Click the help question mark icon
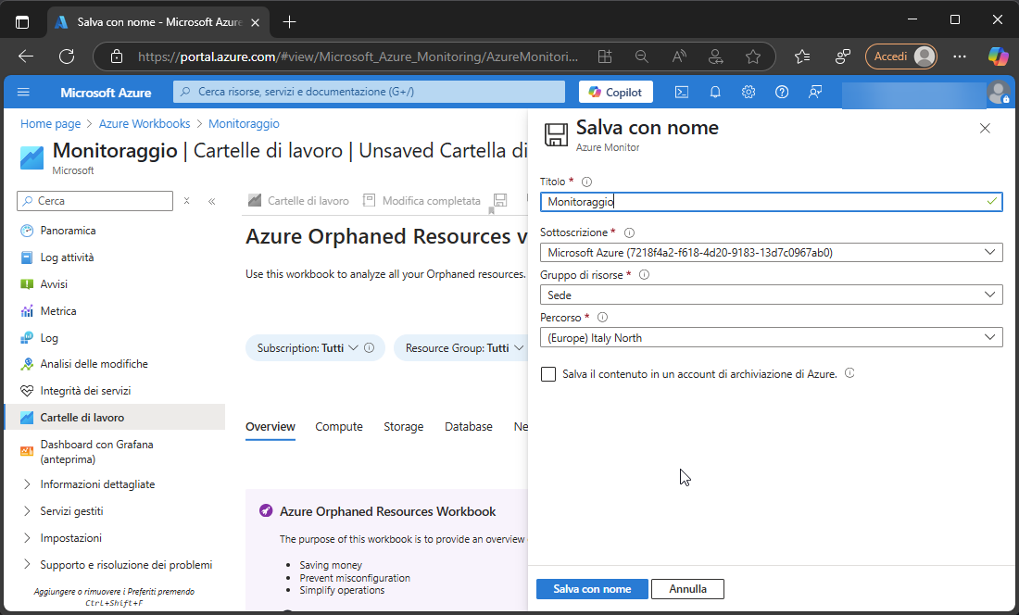This screenshot has width=1019, height=615. tap(782, 92)
